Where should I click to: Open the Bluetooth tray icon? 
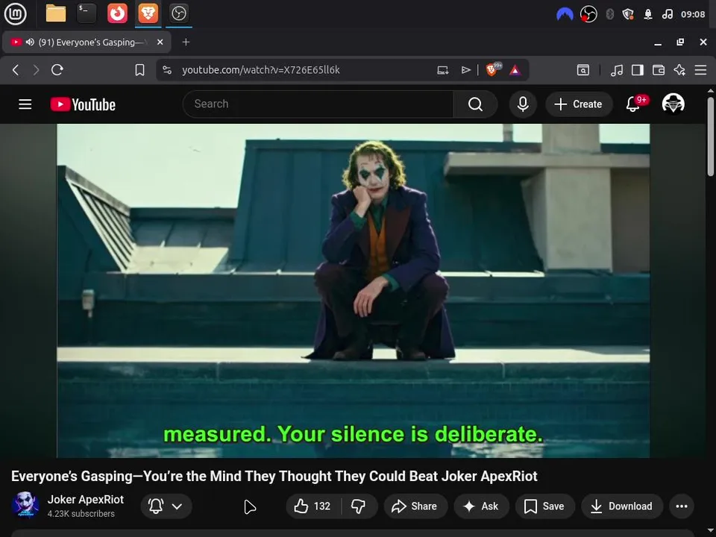click(609, 14)
